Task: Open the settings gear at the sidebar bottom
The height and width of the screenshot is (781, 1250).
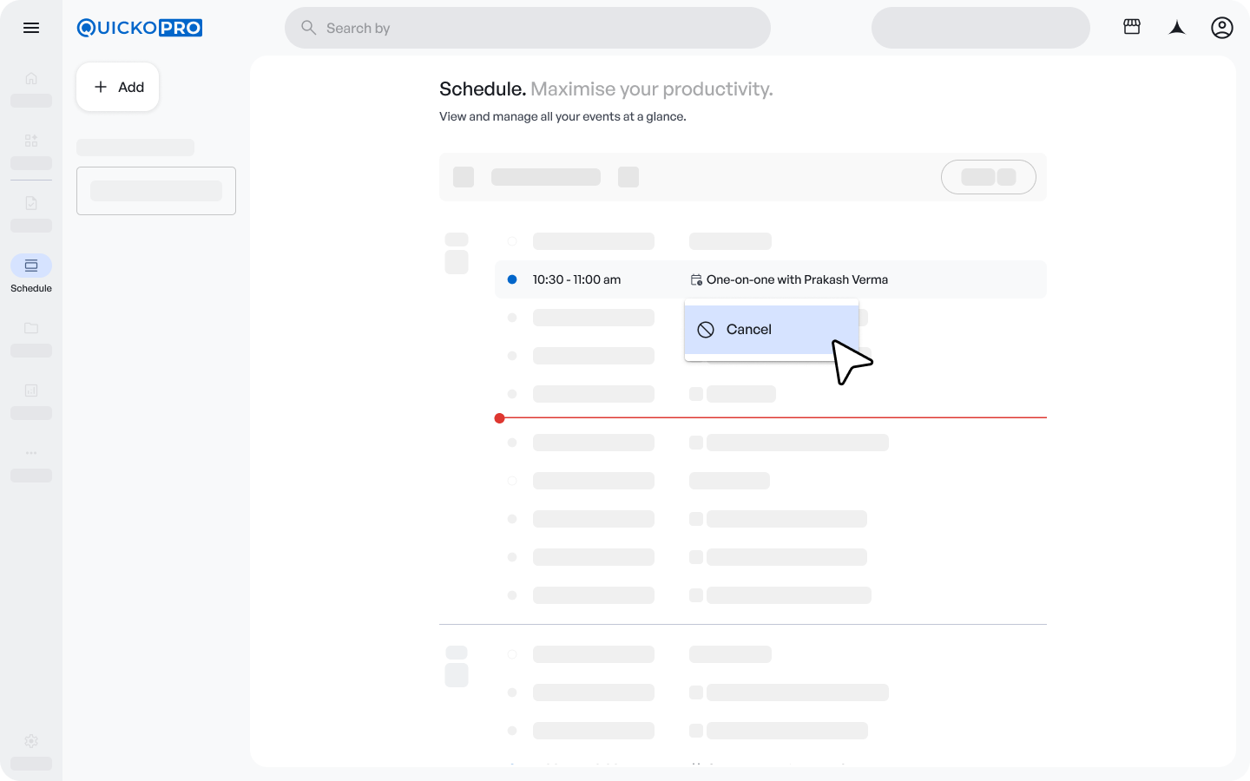Action: point(31,741)
